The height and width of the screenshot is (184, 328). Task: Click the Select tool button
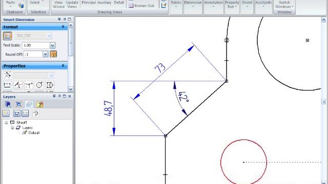34,3
